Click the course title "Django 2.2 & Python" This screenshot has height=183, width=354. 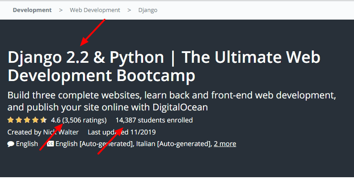[x=86, y=57]
